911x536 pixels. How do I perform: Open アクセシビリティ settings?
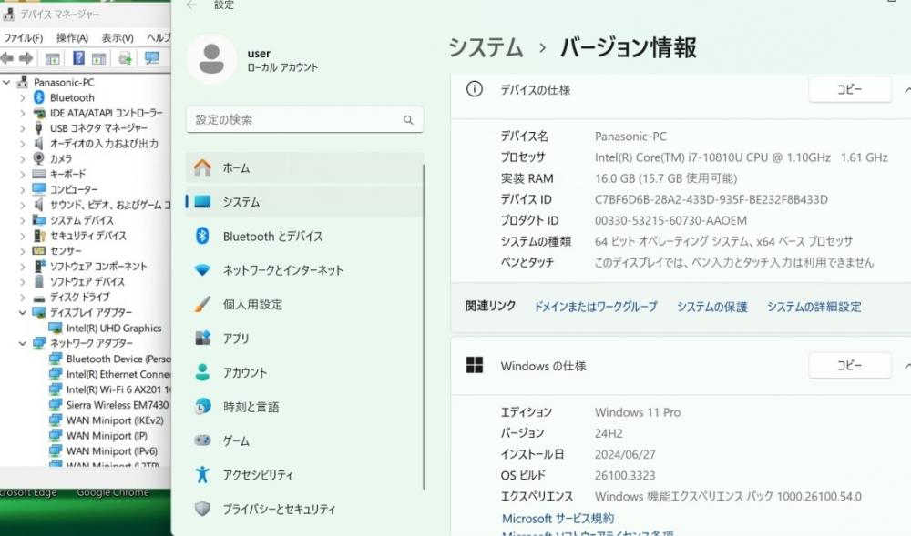click(304, 475)
